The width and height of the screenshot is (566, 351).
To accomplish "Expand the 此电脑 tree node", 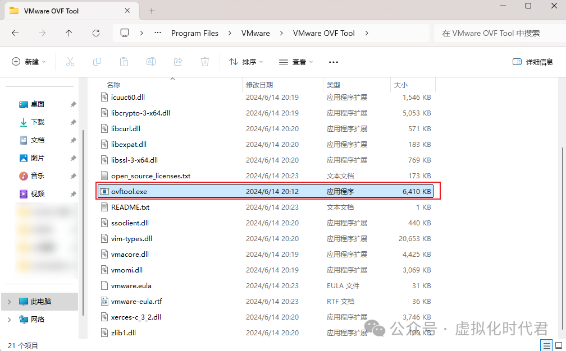I will pyautogui.click(x=10, y=301).
